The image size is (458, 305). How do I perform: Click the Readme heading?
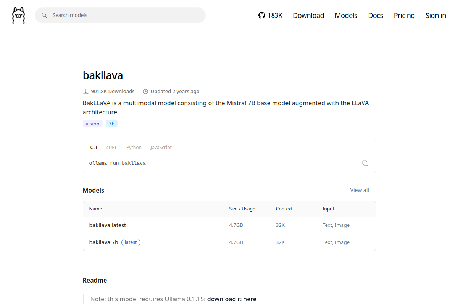click(x=95, y=280)
